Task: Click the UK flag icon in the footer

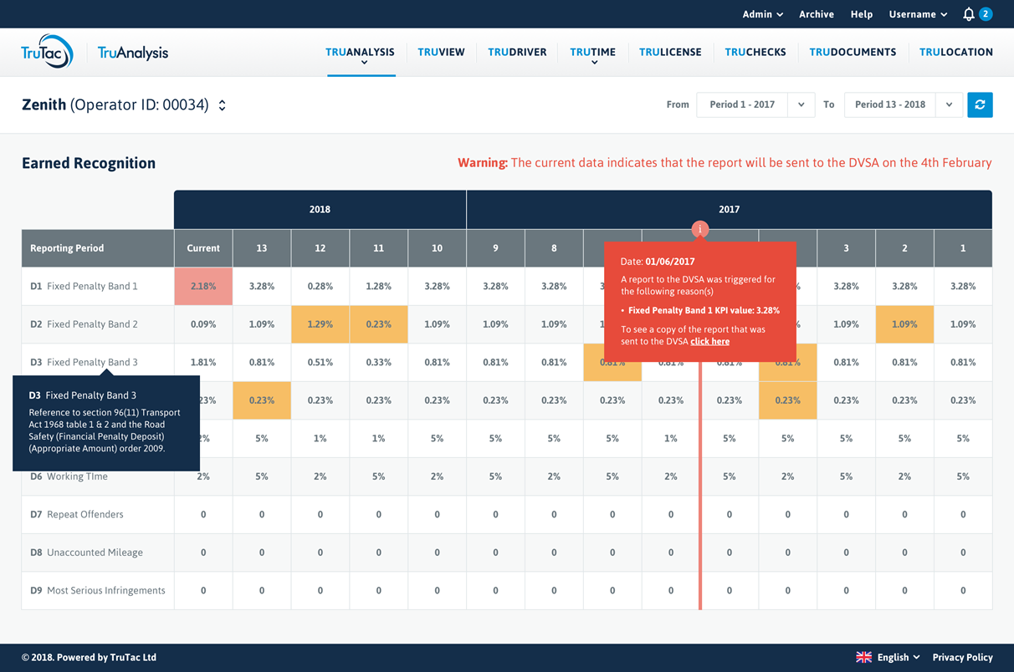Action: point(863,657)
